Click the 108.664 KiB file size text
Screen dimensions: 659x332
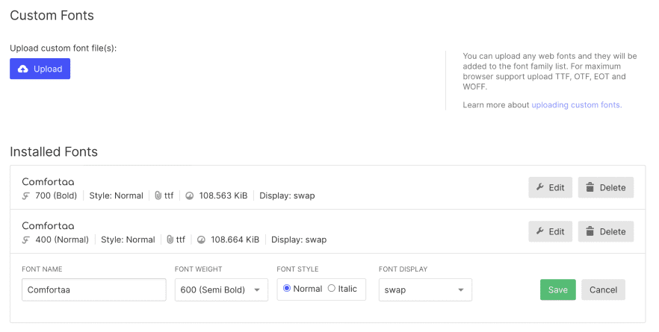click(x=235, y=239)
